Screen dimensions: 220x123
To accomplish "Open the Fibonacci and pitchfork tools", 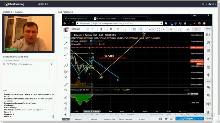I will pyautogui.click(x=66, y=49).
